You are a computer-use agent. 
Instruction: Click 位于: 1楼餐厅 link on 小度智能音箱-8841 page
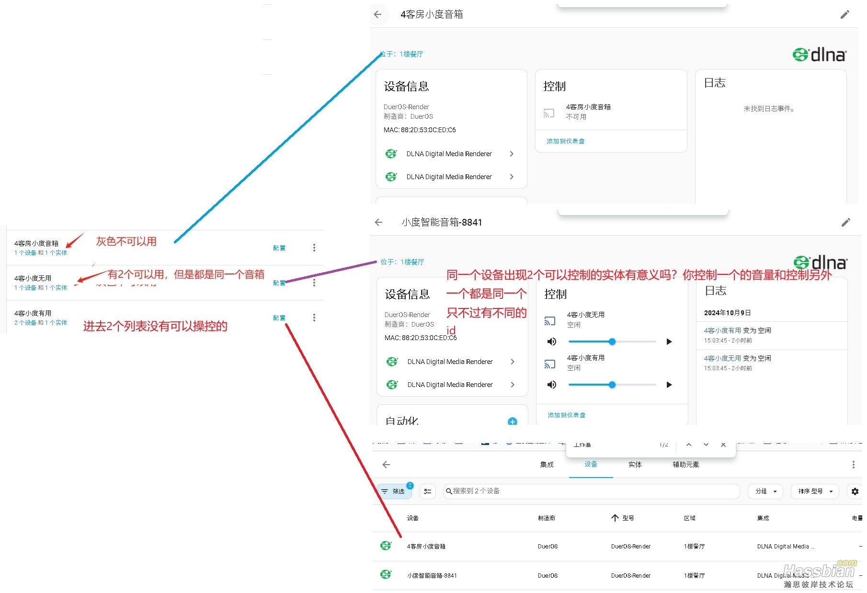click(x=402, y=262)
